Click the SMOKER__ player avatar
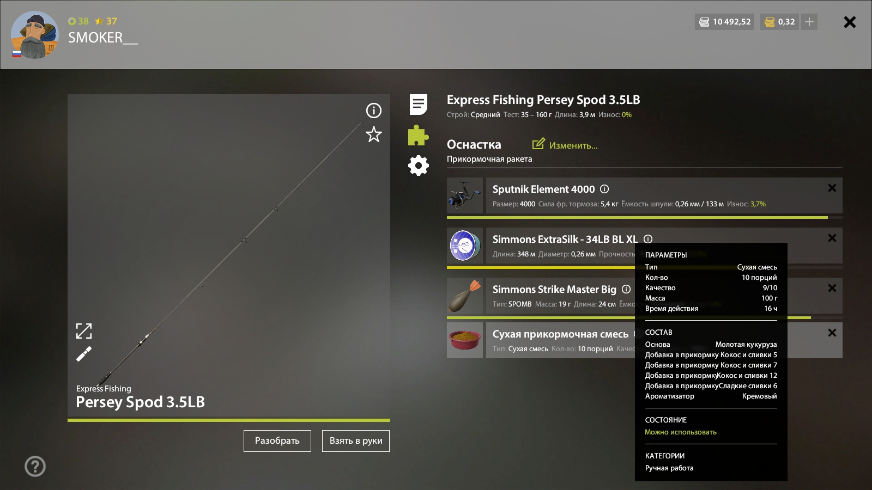The width and height of the screenshot is (872, 490). 34,35
